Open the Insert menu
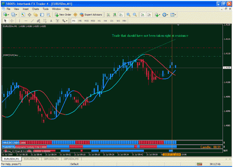Viewport: 233px width, 167px height. (26, 9)
